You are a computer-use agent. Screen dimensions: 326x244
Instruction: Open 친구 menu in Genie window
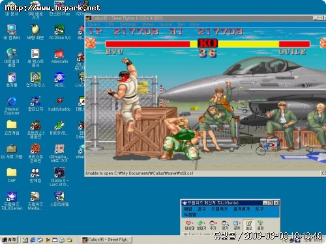pyautogui.click(x=201, y=209)
